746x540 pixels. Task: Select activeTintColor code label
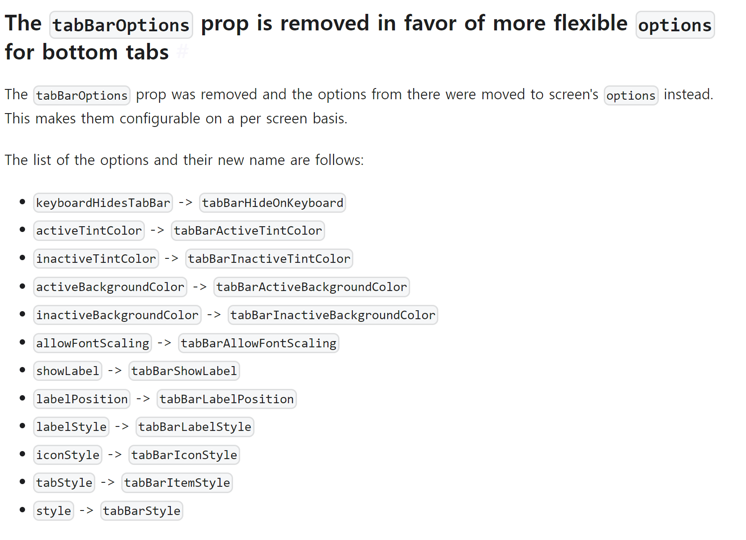(89, 231)
